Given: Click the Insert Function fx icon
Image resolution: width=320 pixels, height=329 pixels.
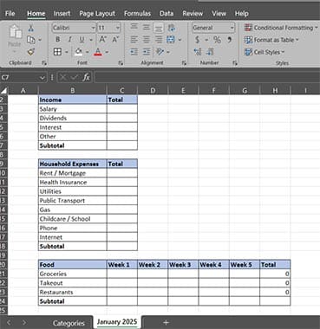Looking at the screenshot, I should point(86,77).
